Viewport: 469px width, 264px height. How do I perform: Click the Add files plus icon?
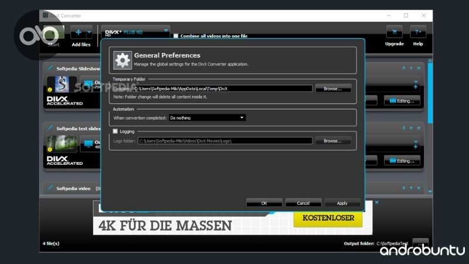point(79,32)
